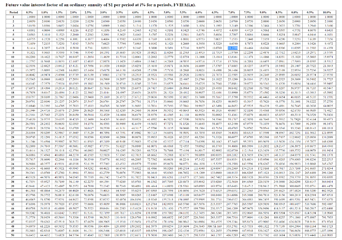Pick the value 406.5289
This screenshot has width=342, height=240.
232,235
